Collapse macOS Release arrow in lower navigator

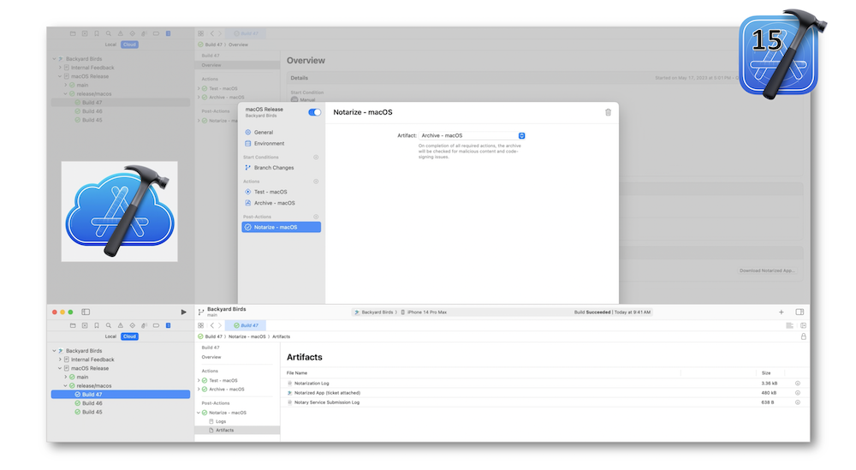(60, 368)
